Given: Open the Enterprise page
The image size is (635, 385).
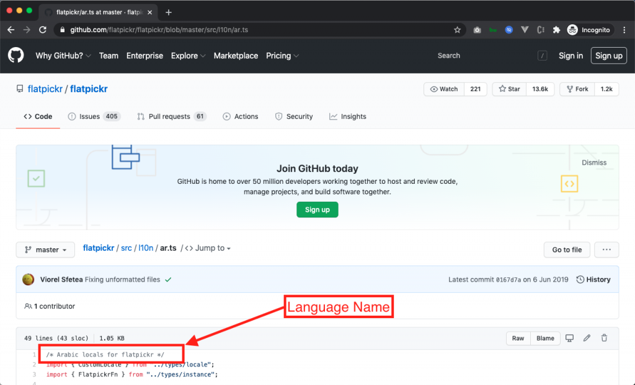Looking at the screenshot, I should [144, 56].
